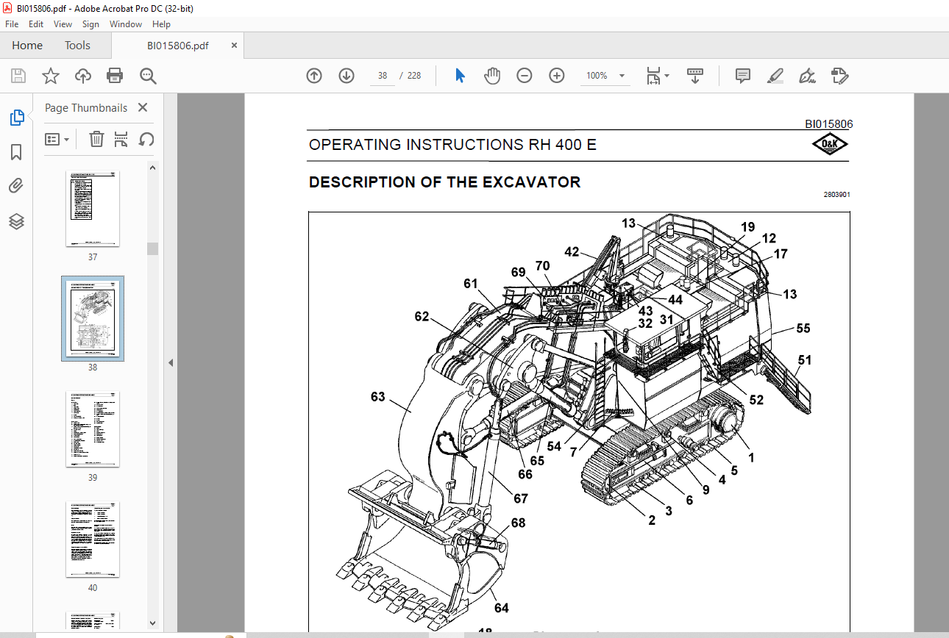949x638 pixels.
Task: Open the Help menu
Action: tap(161, 24)
